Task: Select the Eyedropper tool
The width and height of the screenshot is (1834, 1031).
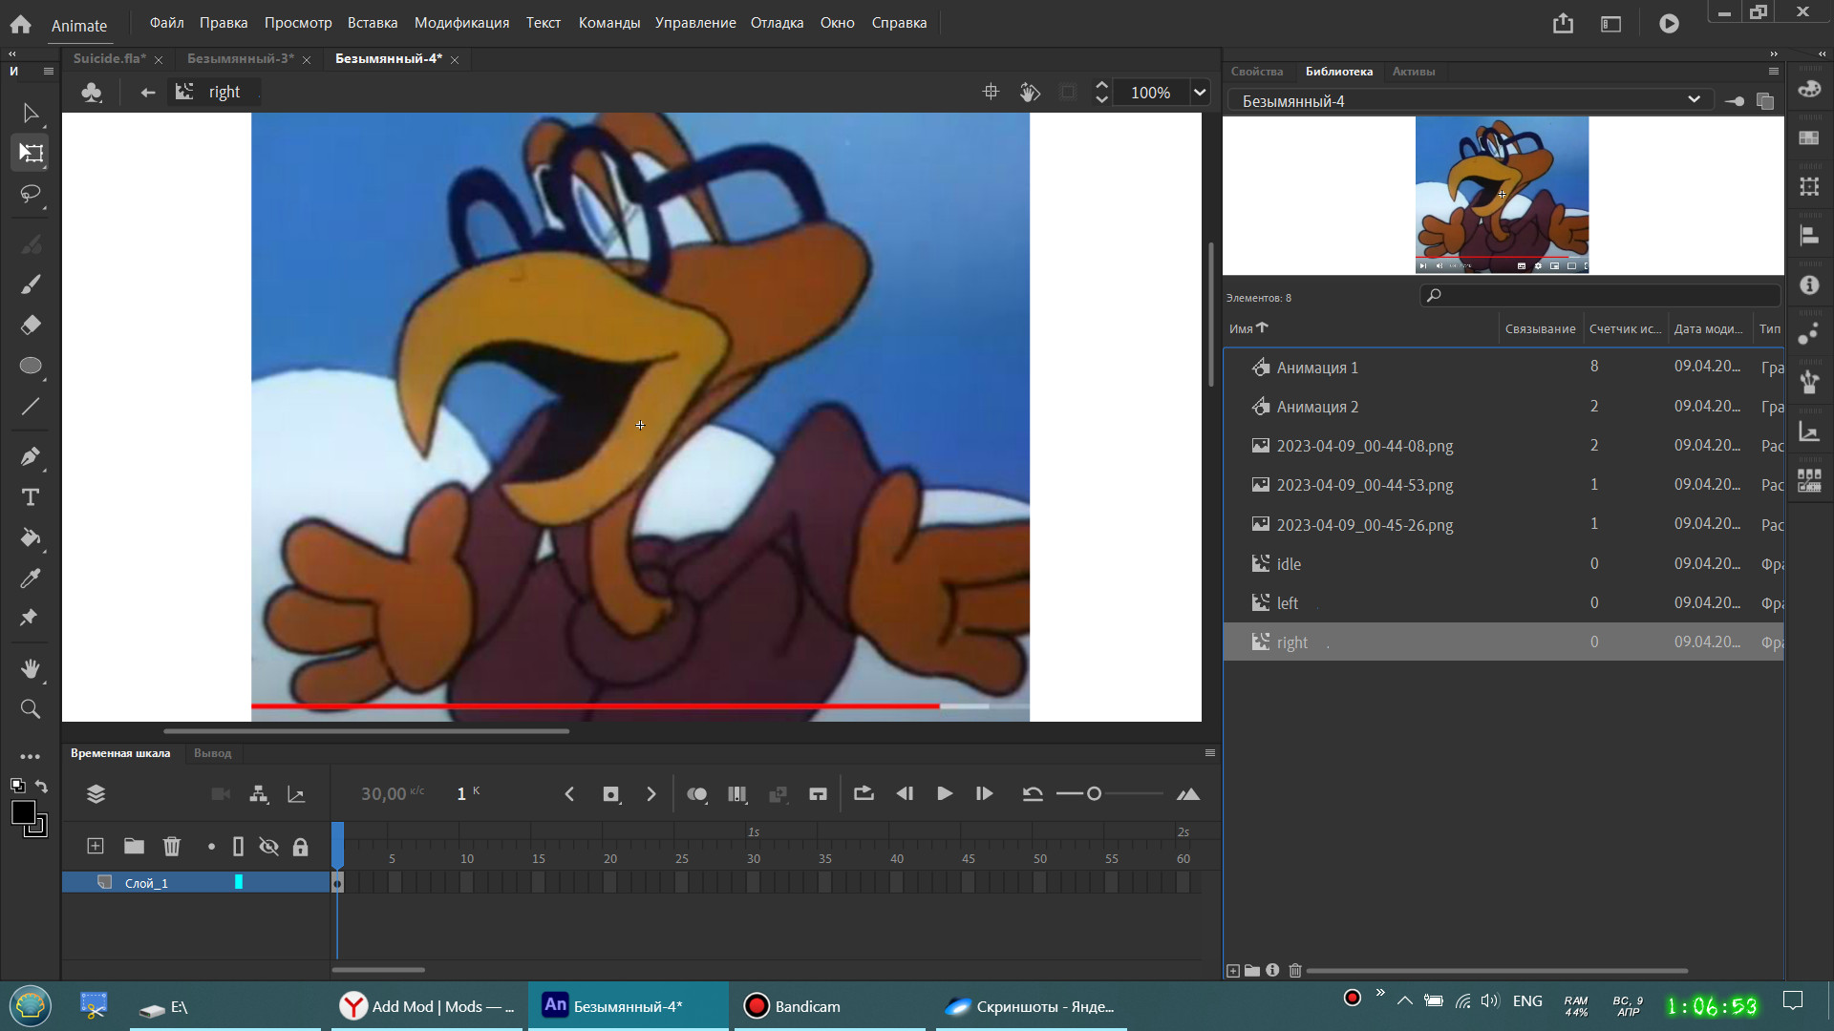Action: 31,579
